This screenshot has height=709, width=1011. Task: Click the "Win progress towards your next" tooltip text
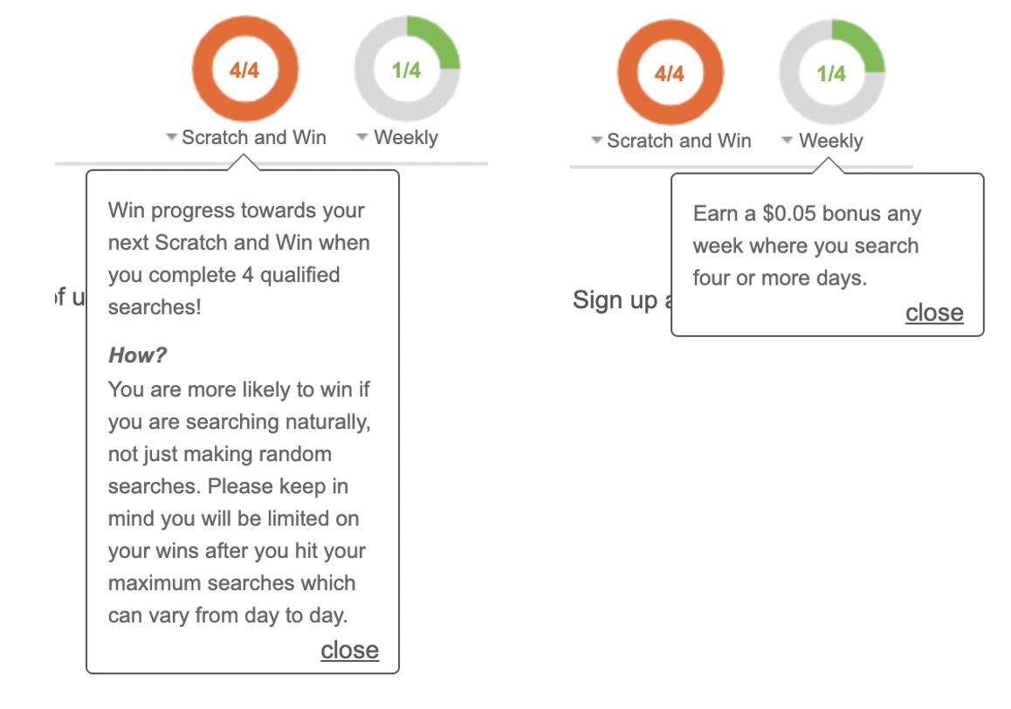[236, 210]
